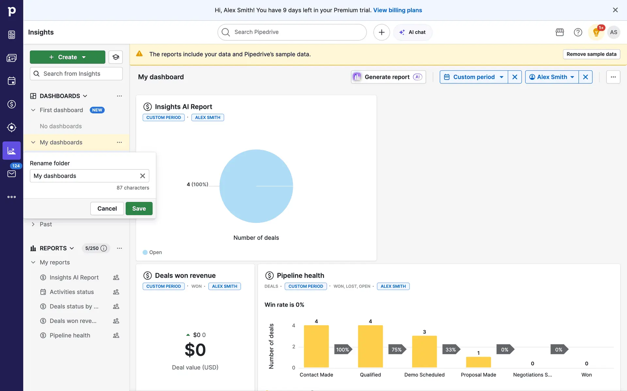Toggle the Open legend color dot
The width and height of the screenshot is (627, 391).
click(145, 253)
